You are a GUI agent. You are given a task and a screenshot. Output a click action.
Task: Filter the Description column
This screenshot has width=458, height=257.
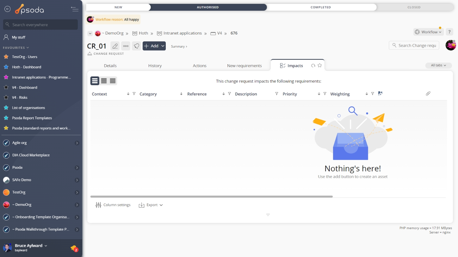pos(277,94)
